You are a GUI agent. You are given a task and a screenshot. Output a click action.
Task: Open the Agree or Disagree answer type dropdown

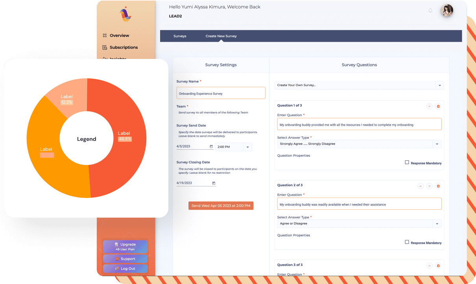(437, 224)
